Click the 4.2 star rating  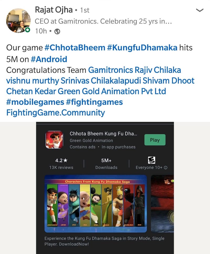pyautogui.click(x=61, y=160)
